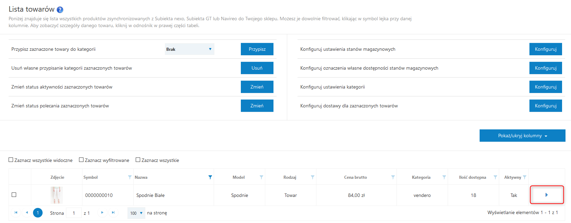This screenshot has height=223, width=571.
Task: Select the Spodnie Białe row checkbox
Action: click(14, 195)
